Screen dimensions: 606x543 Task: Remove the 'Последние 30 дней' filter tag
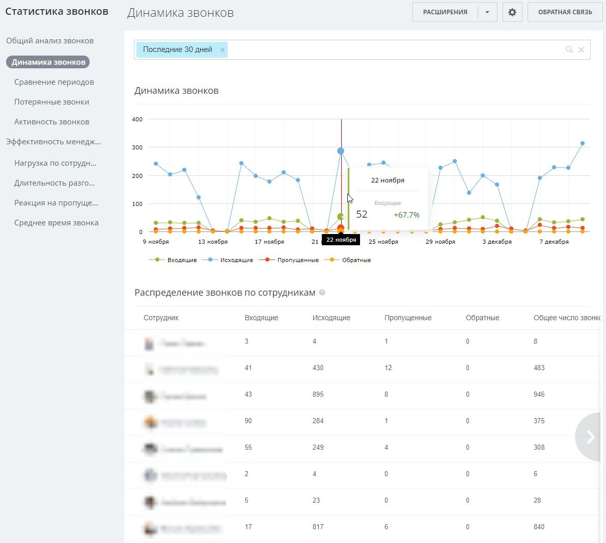point(223,50)
